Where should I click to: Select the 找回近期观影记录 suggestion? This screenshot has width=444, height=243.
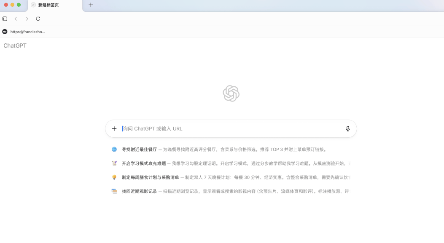pyautogui.click(x=139, y=191)
